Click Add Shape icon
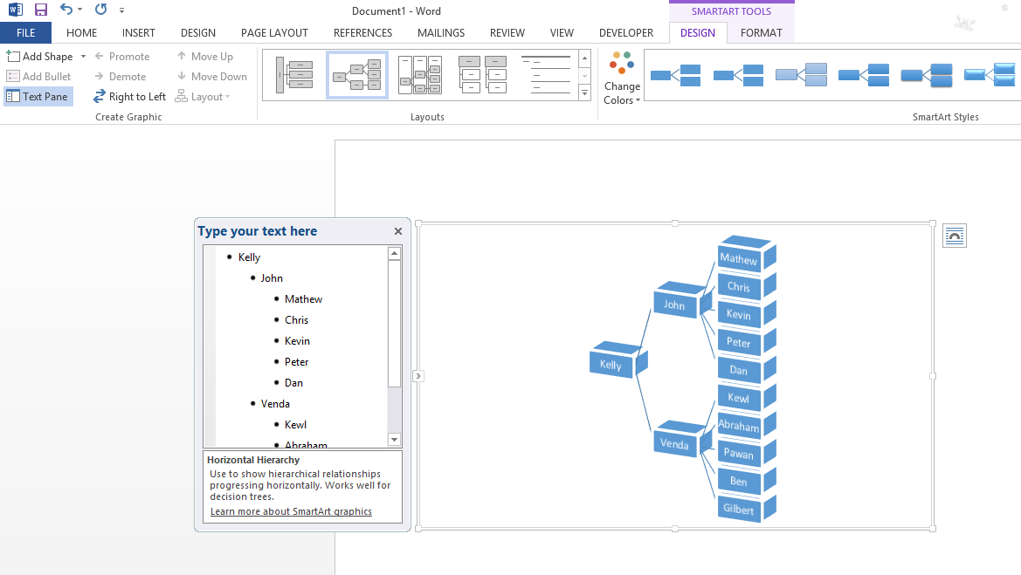Screen dimensions: 1021x575 coord(13,57)
